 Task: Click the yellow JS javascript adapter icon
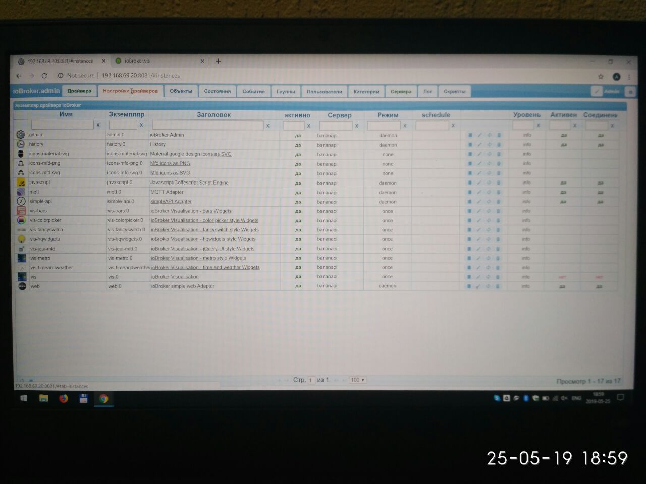coord(21,183)
